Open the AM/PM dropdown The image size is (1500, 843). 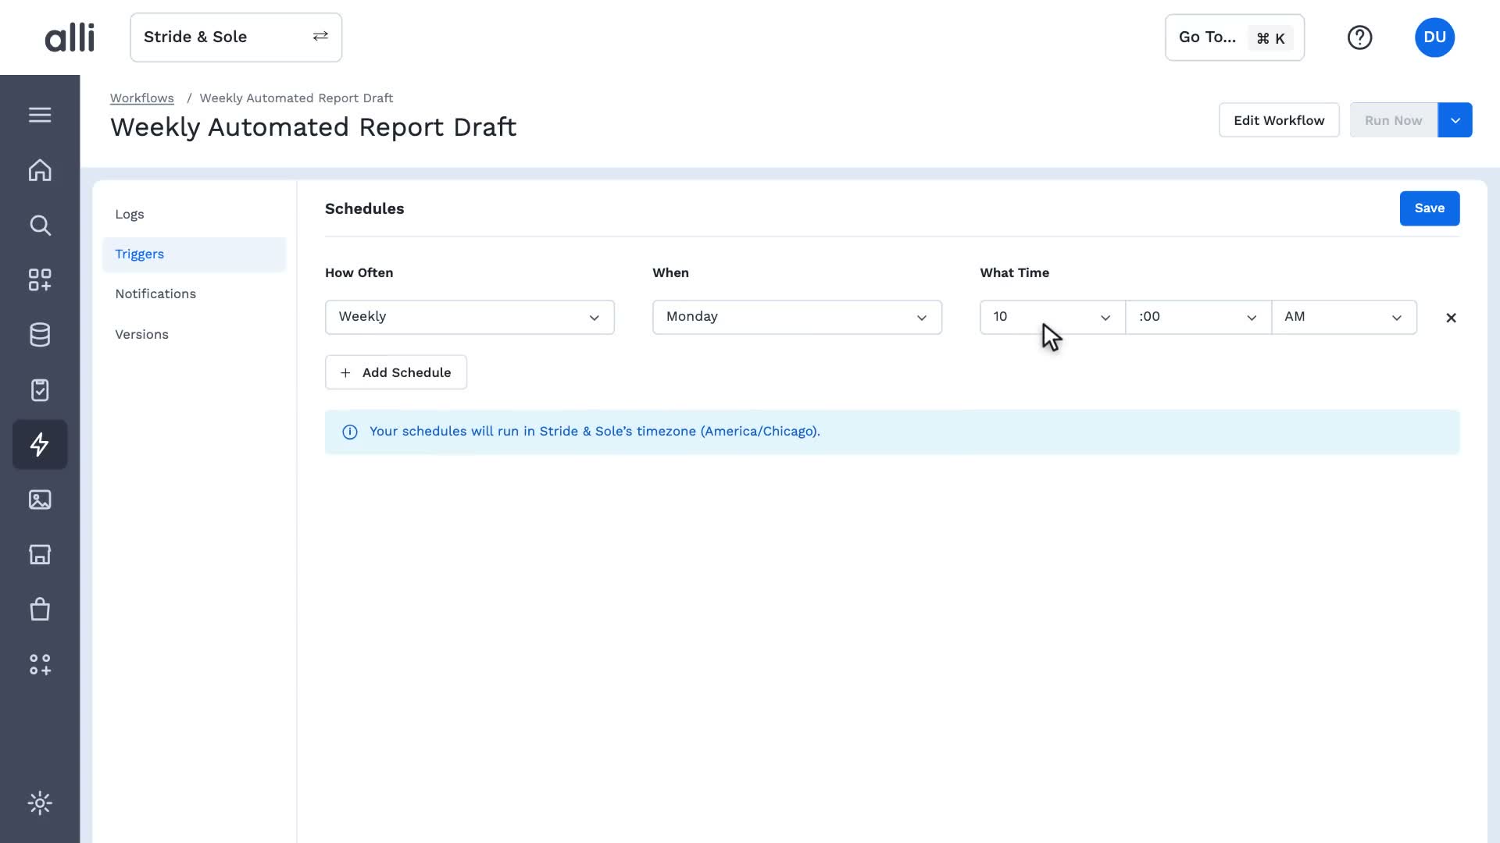point(1344,317)
